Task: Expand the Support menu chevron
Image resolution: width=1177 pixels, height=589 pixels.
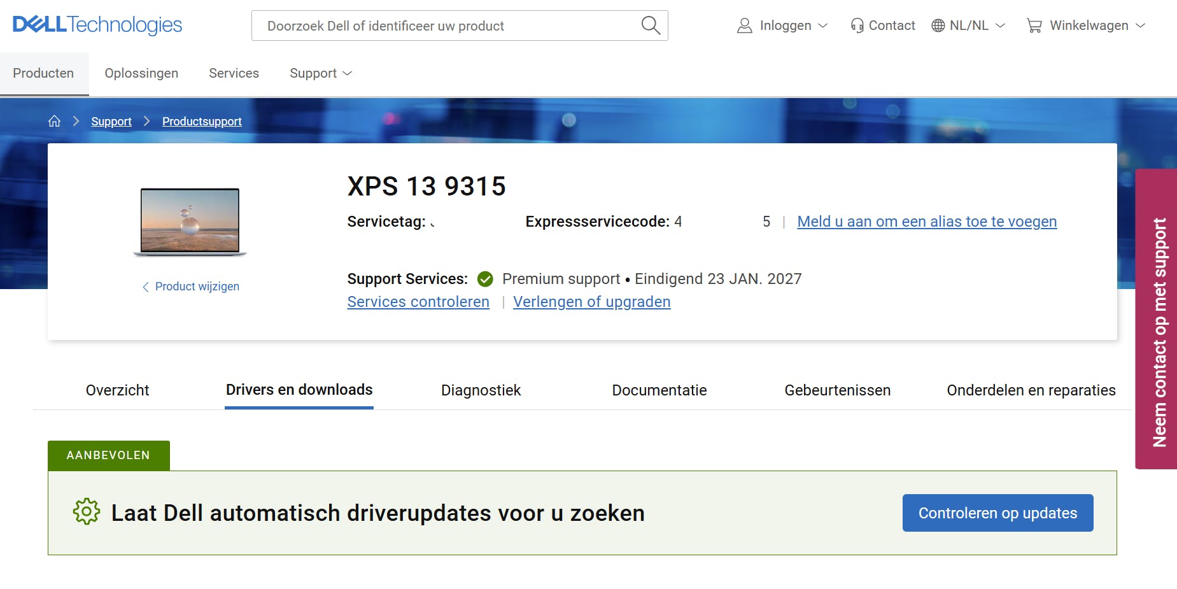Action: pos(347,73)
